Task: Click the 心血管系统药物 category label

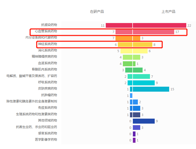Action: pos(46,31)
